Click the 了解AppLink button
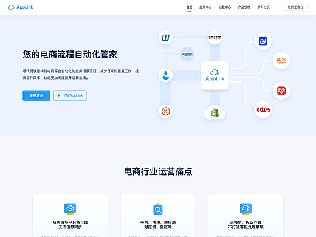 (x=70, y=95)
